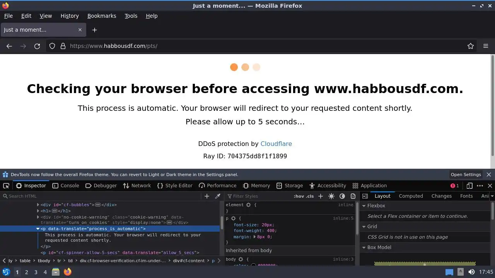Click the p rule selector highlighter icon
Viewport: 495px width, 278px height.
click(x=233, y=219)
